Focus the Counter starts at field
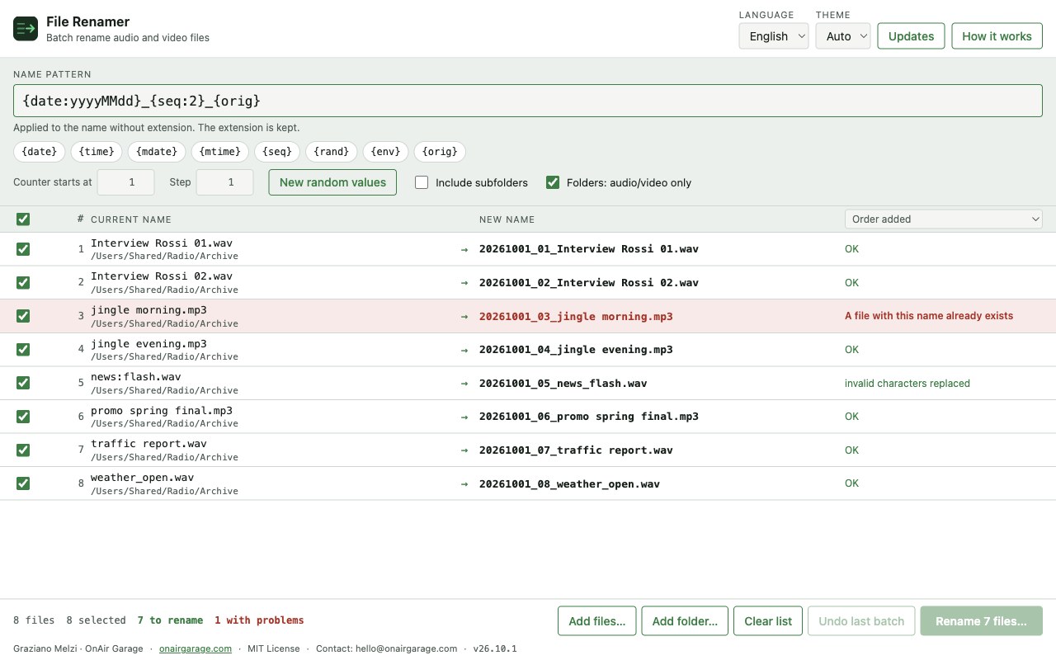 point(126,182)
